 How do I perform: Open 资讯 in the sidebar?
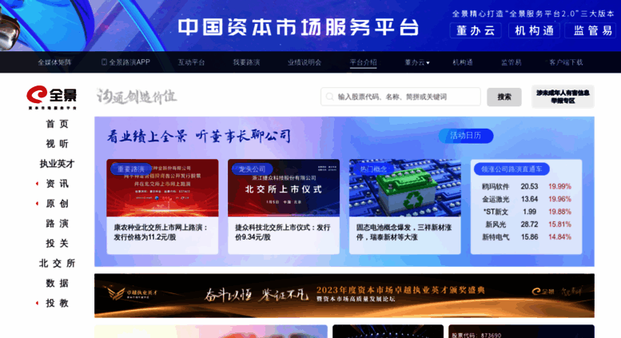(57, 184)
